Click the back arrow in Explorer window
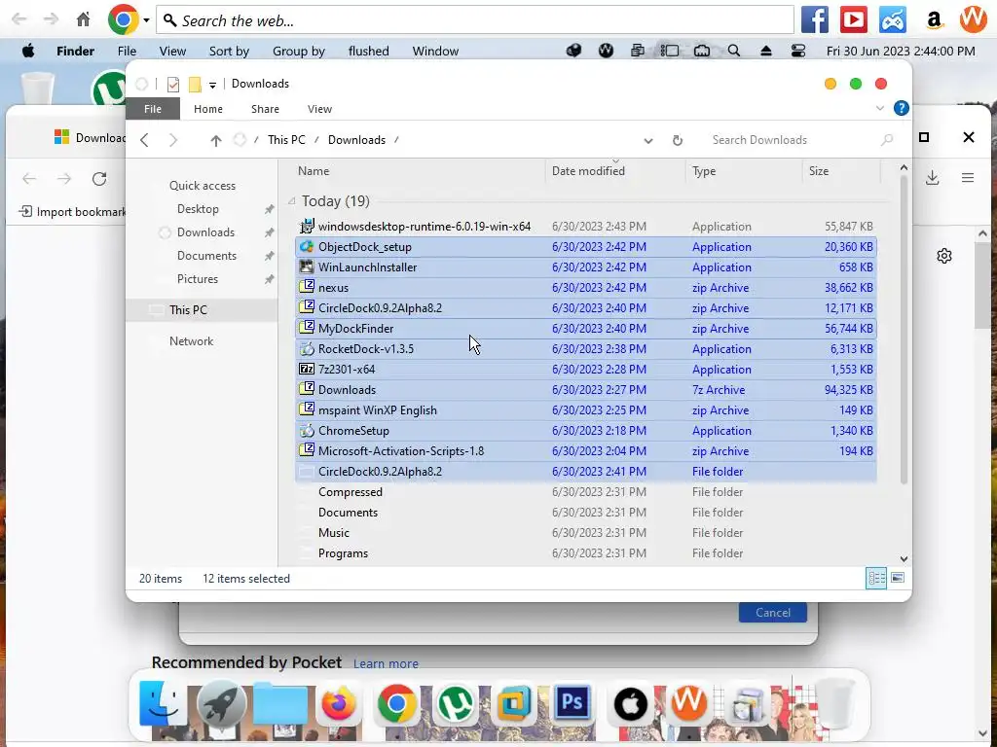The width and height of the screenshot is (997, 747). [x=145, y=140]
